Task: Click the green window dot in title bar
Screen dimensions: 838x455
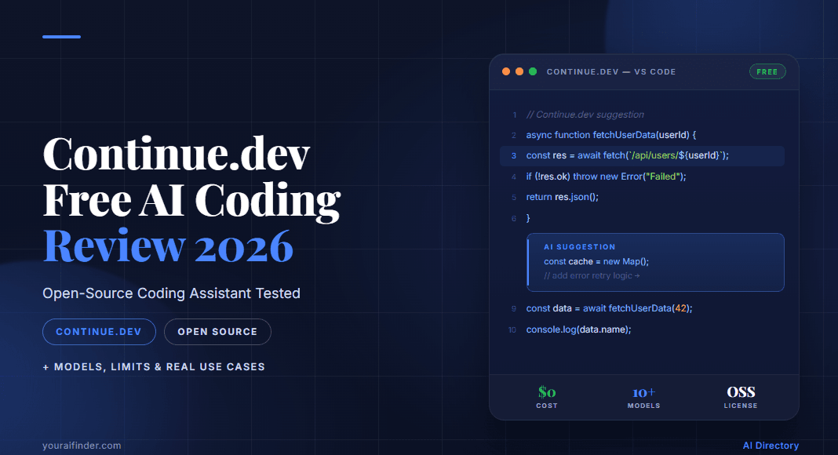Action: click(x=533, y=71)
